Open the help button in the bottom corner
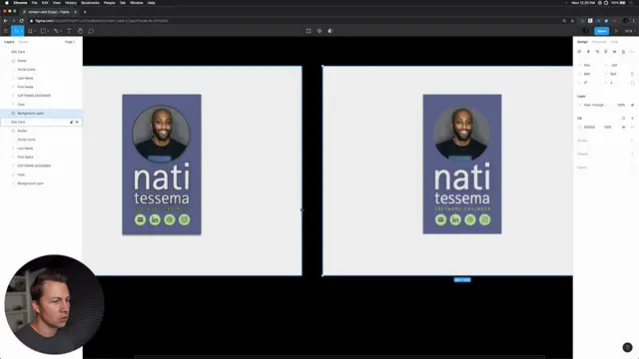 (627, 347)
